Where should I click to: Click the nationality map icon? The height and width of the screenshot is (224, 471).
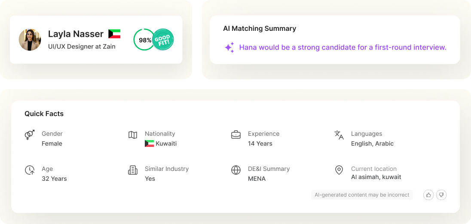tap(133, 135)
